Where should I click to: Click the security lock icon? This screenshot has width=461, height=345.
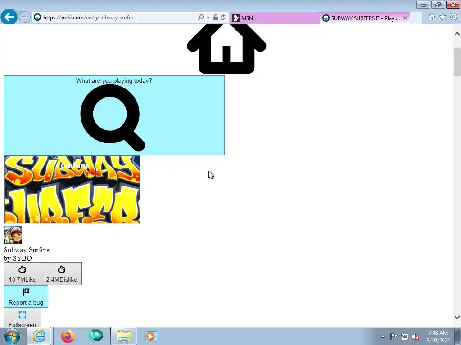[216, 18]
